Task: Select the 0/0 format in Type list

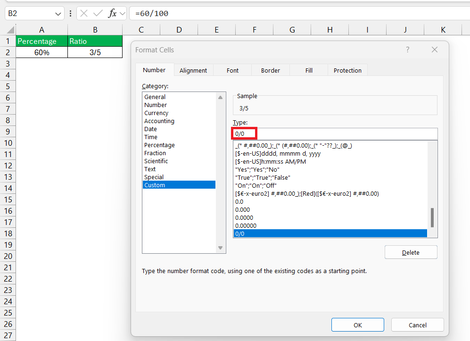Action: [330, 233]
